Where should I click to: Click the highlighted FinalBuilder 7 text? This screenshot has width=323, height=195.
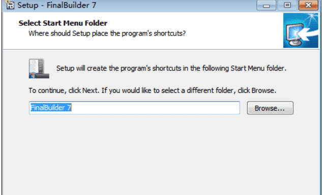point(51,108)
